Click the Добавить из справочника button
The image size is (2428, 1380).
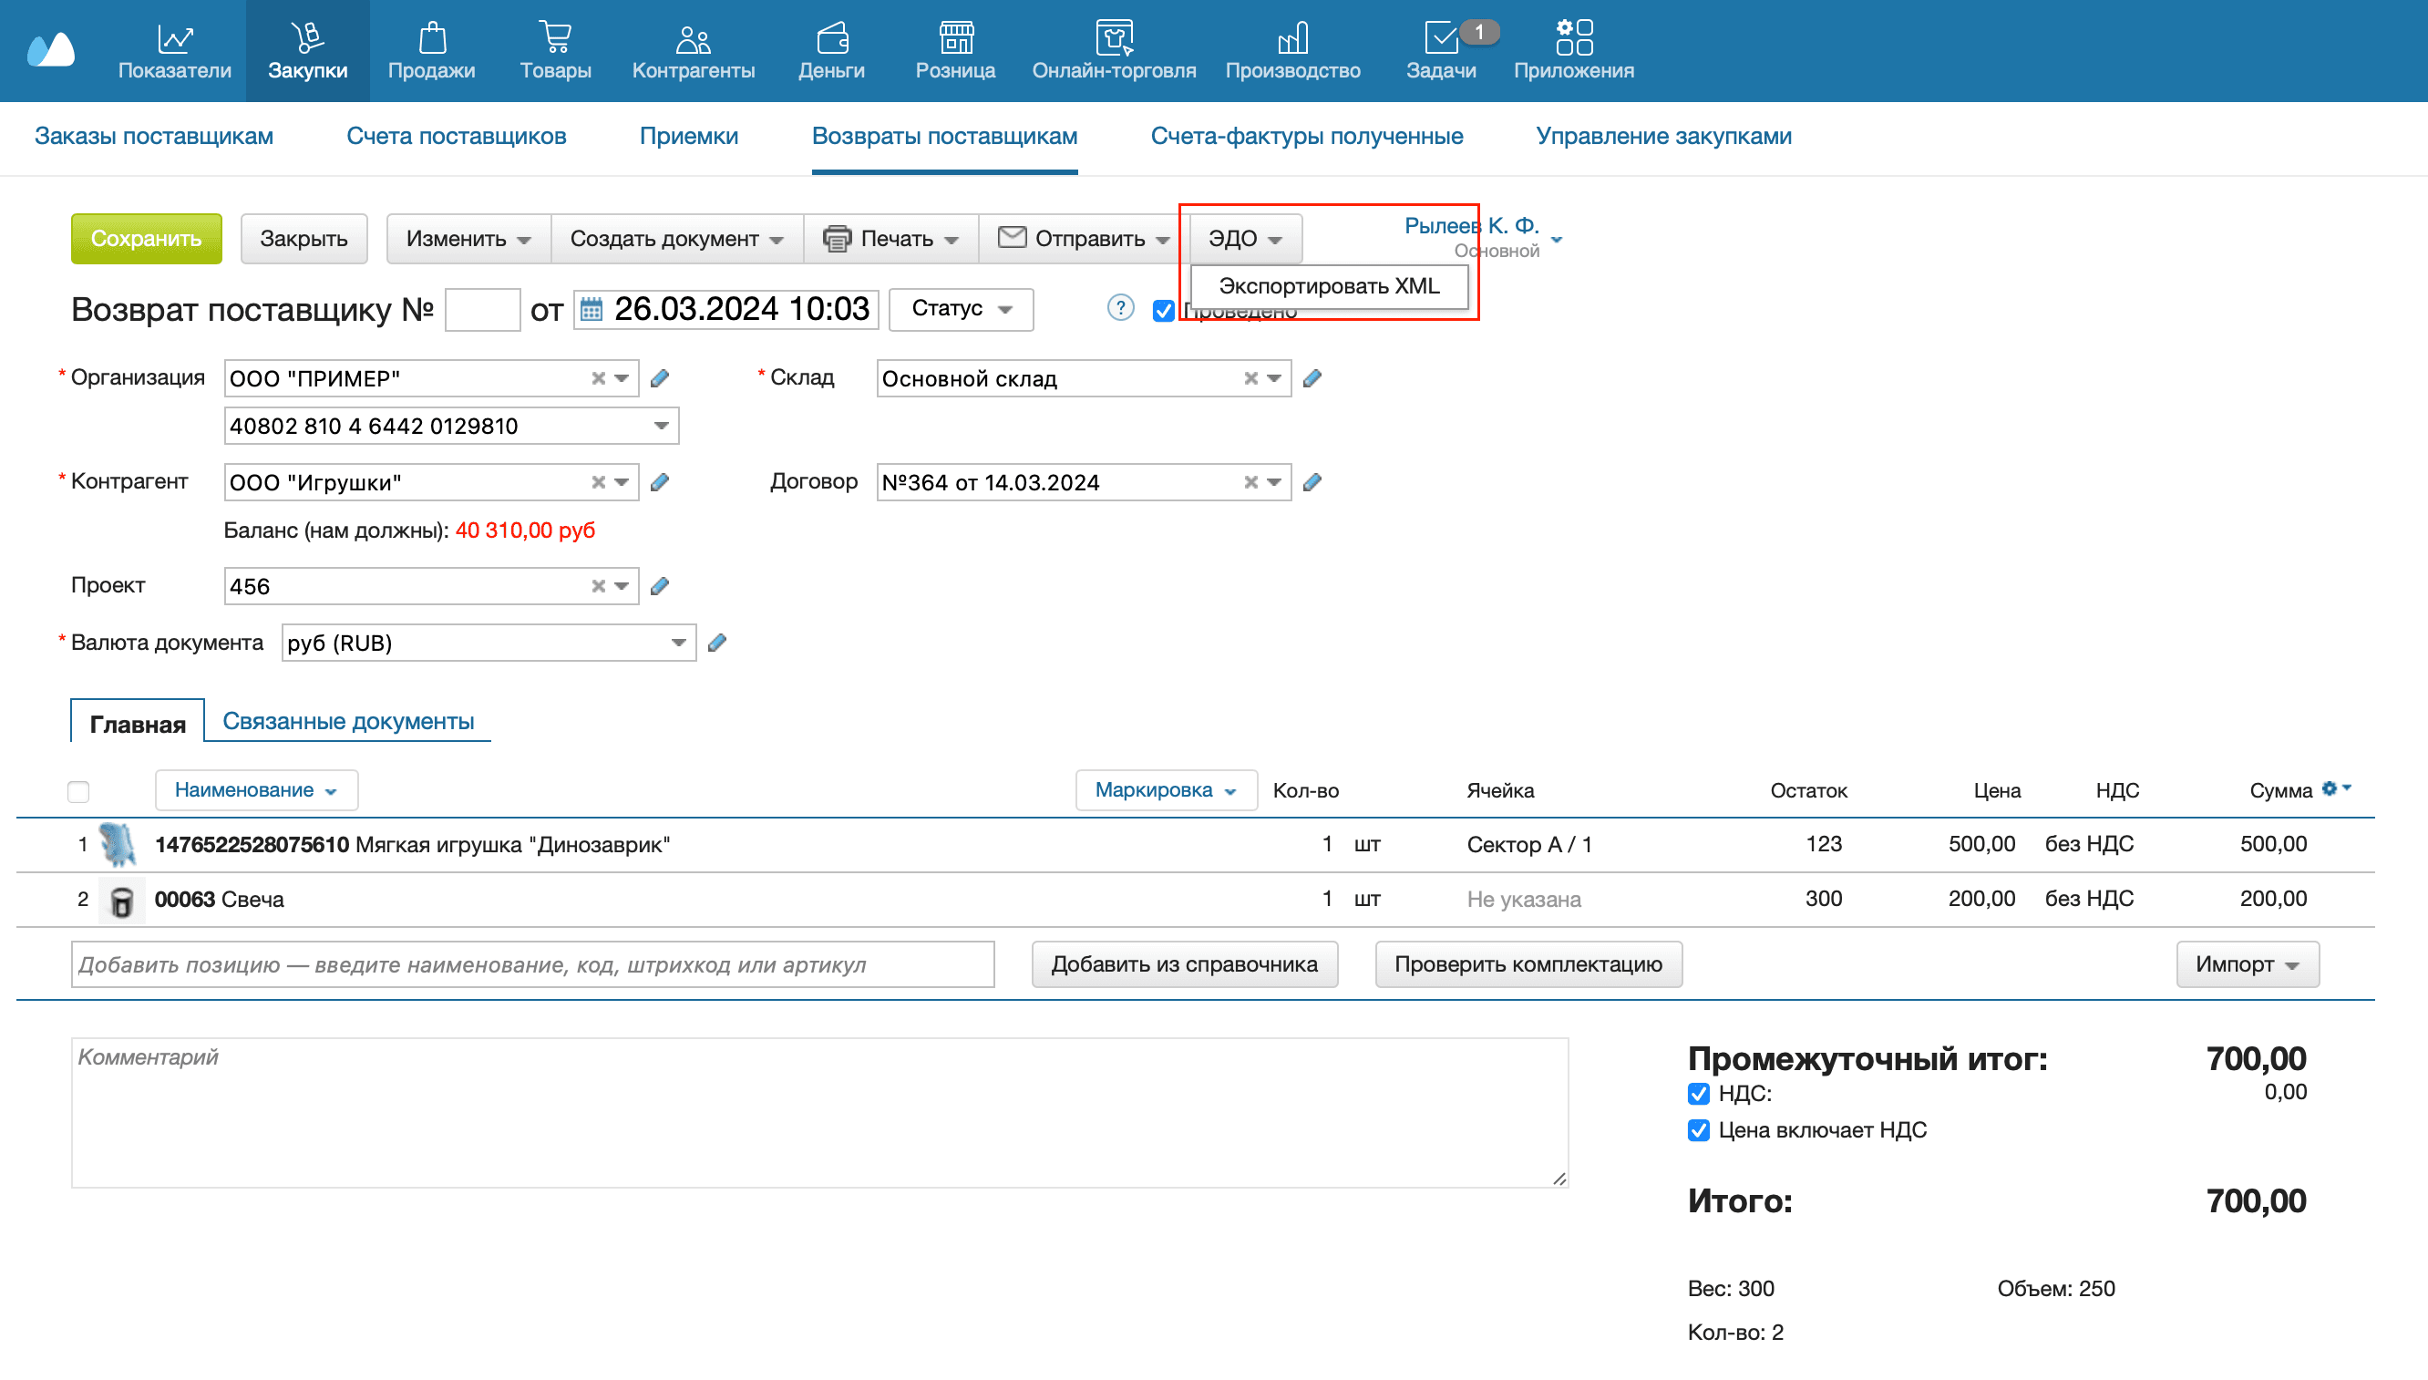click(x=1184, y=964)
